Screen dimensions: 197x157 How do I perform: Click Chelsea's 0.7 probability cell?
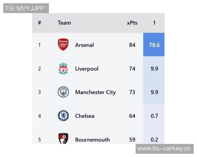point(154,116)
